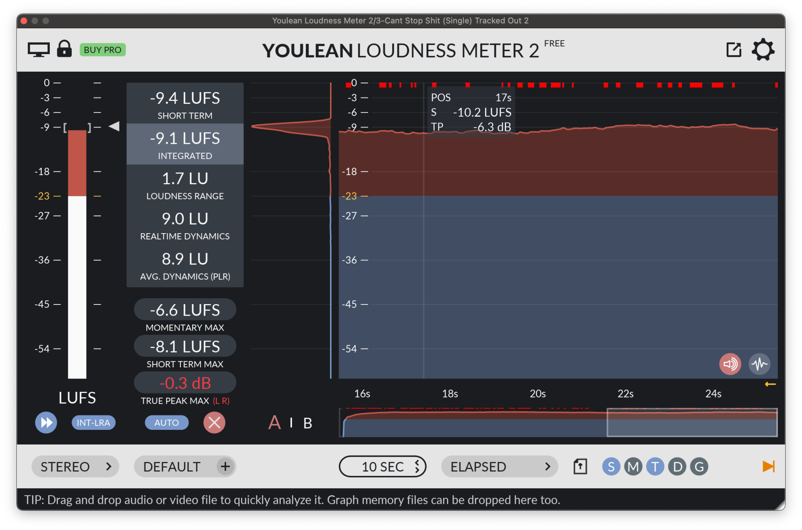Click the TIP text in status bar
802x530 pixels.
pos(292,500)
